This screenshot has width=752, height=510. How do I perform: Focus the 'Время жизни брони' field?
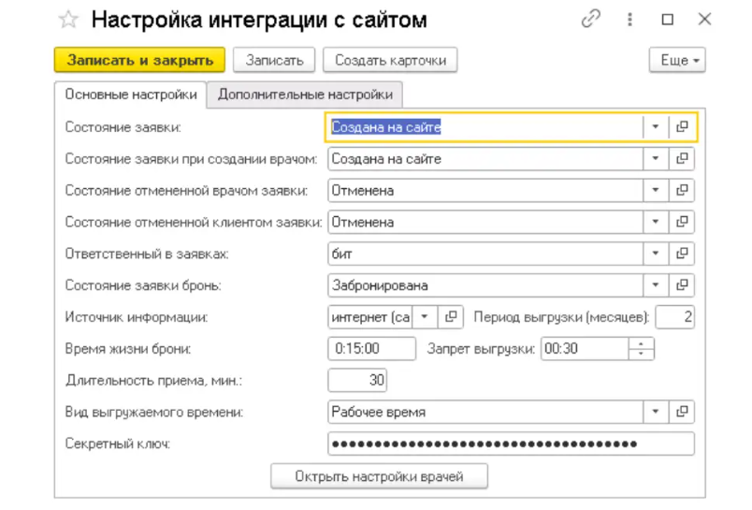[371, 349]
